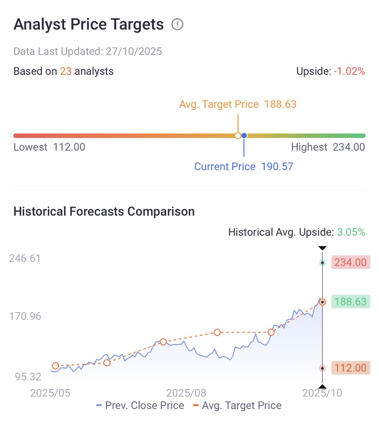Click the orange 112.00 lowest target badge
Screen dimensions: 379x422
coord(350,368)
